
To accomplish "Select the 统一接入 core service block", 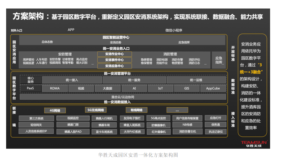I will tap(72, 80).
